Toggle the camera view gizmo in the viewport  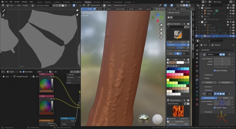[x=161, y=33]
